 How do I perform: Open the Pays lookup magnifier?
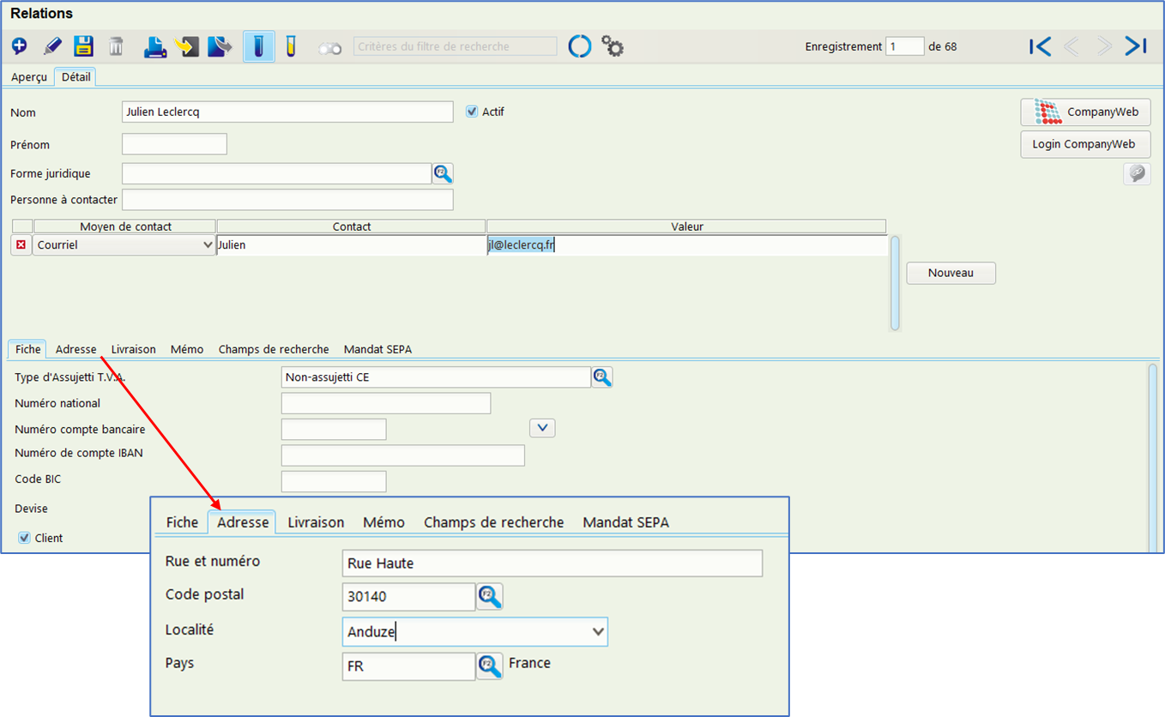pyautogui.click(x=490, y=666)
